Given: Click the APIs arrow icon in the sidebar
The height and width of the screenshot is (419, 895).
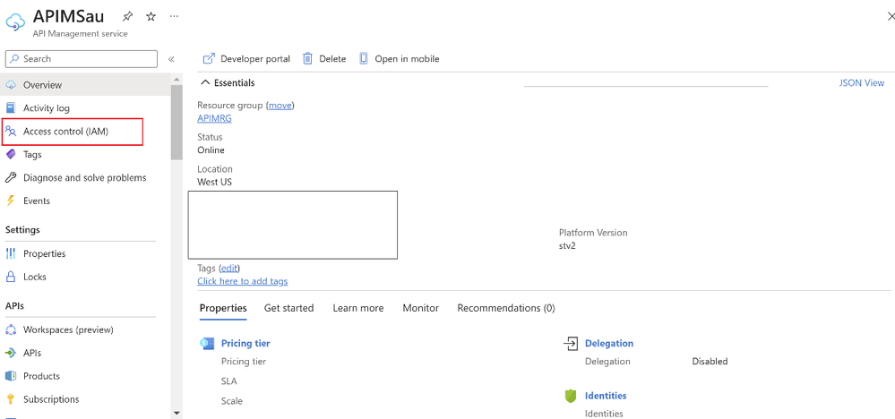Looking at the screenshot, I should 11,353.
